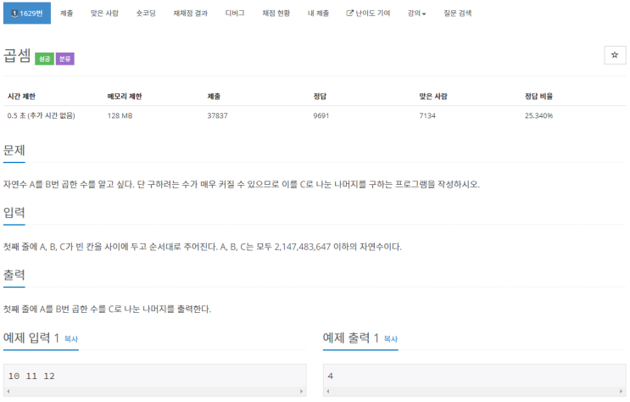Open the 맞은 사람 tab
Screen dimensions: 630x402
(104, 14)
